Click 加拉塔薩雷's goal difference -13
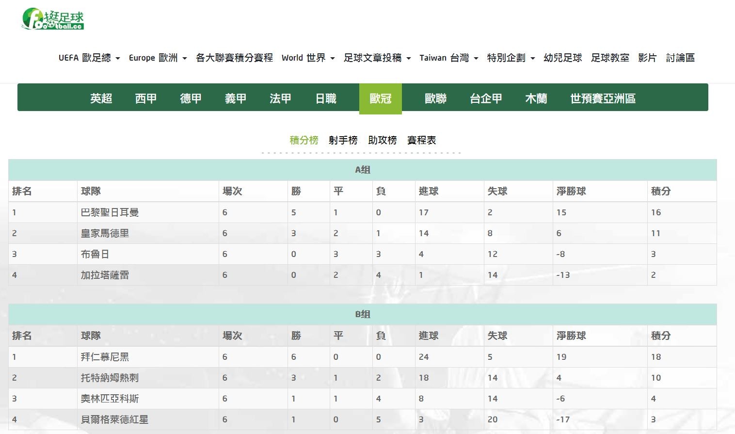 (563, 275)
